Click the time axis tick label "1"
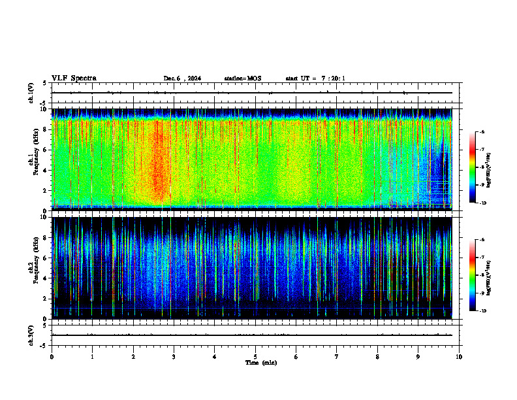The height and width of the screenshot is (400, 517). 92,357
